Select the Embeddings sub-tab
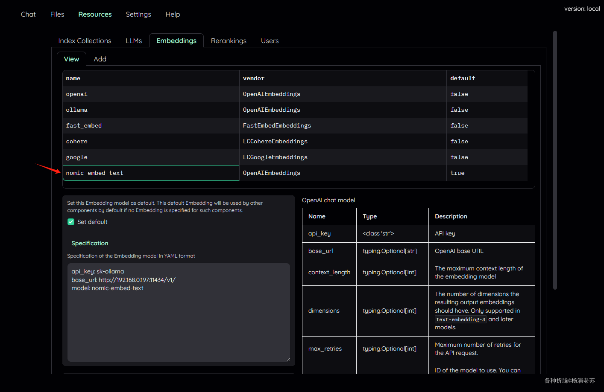604x392 pixels. [176, 41]
